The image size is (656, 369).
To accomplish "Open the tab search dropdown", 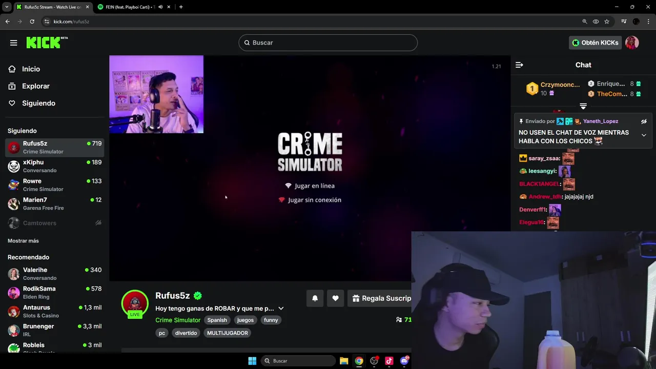I will click(x=7, y=7).
